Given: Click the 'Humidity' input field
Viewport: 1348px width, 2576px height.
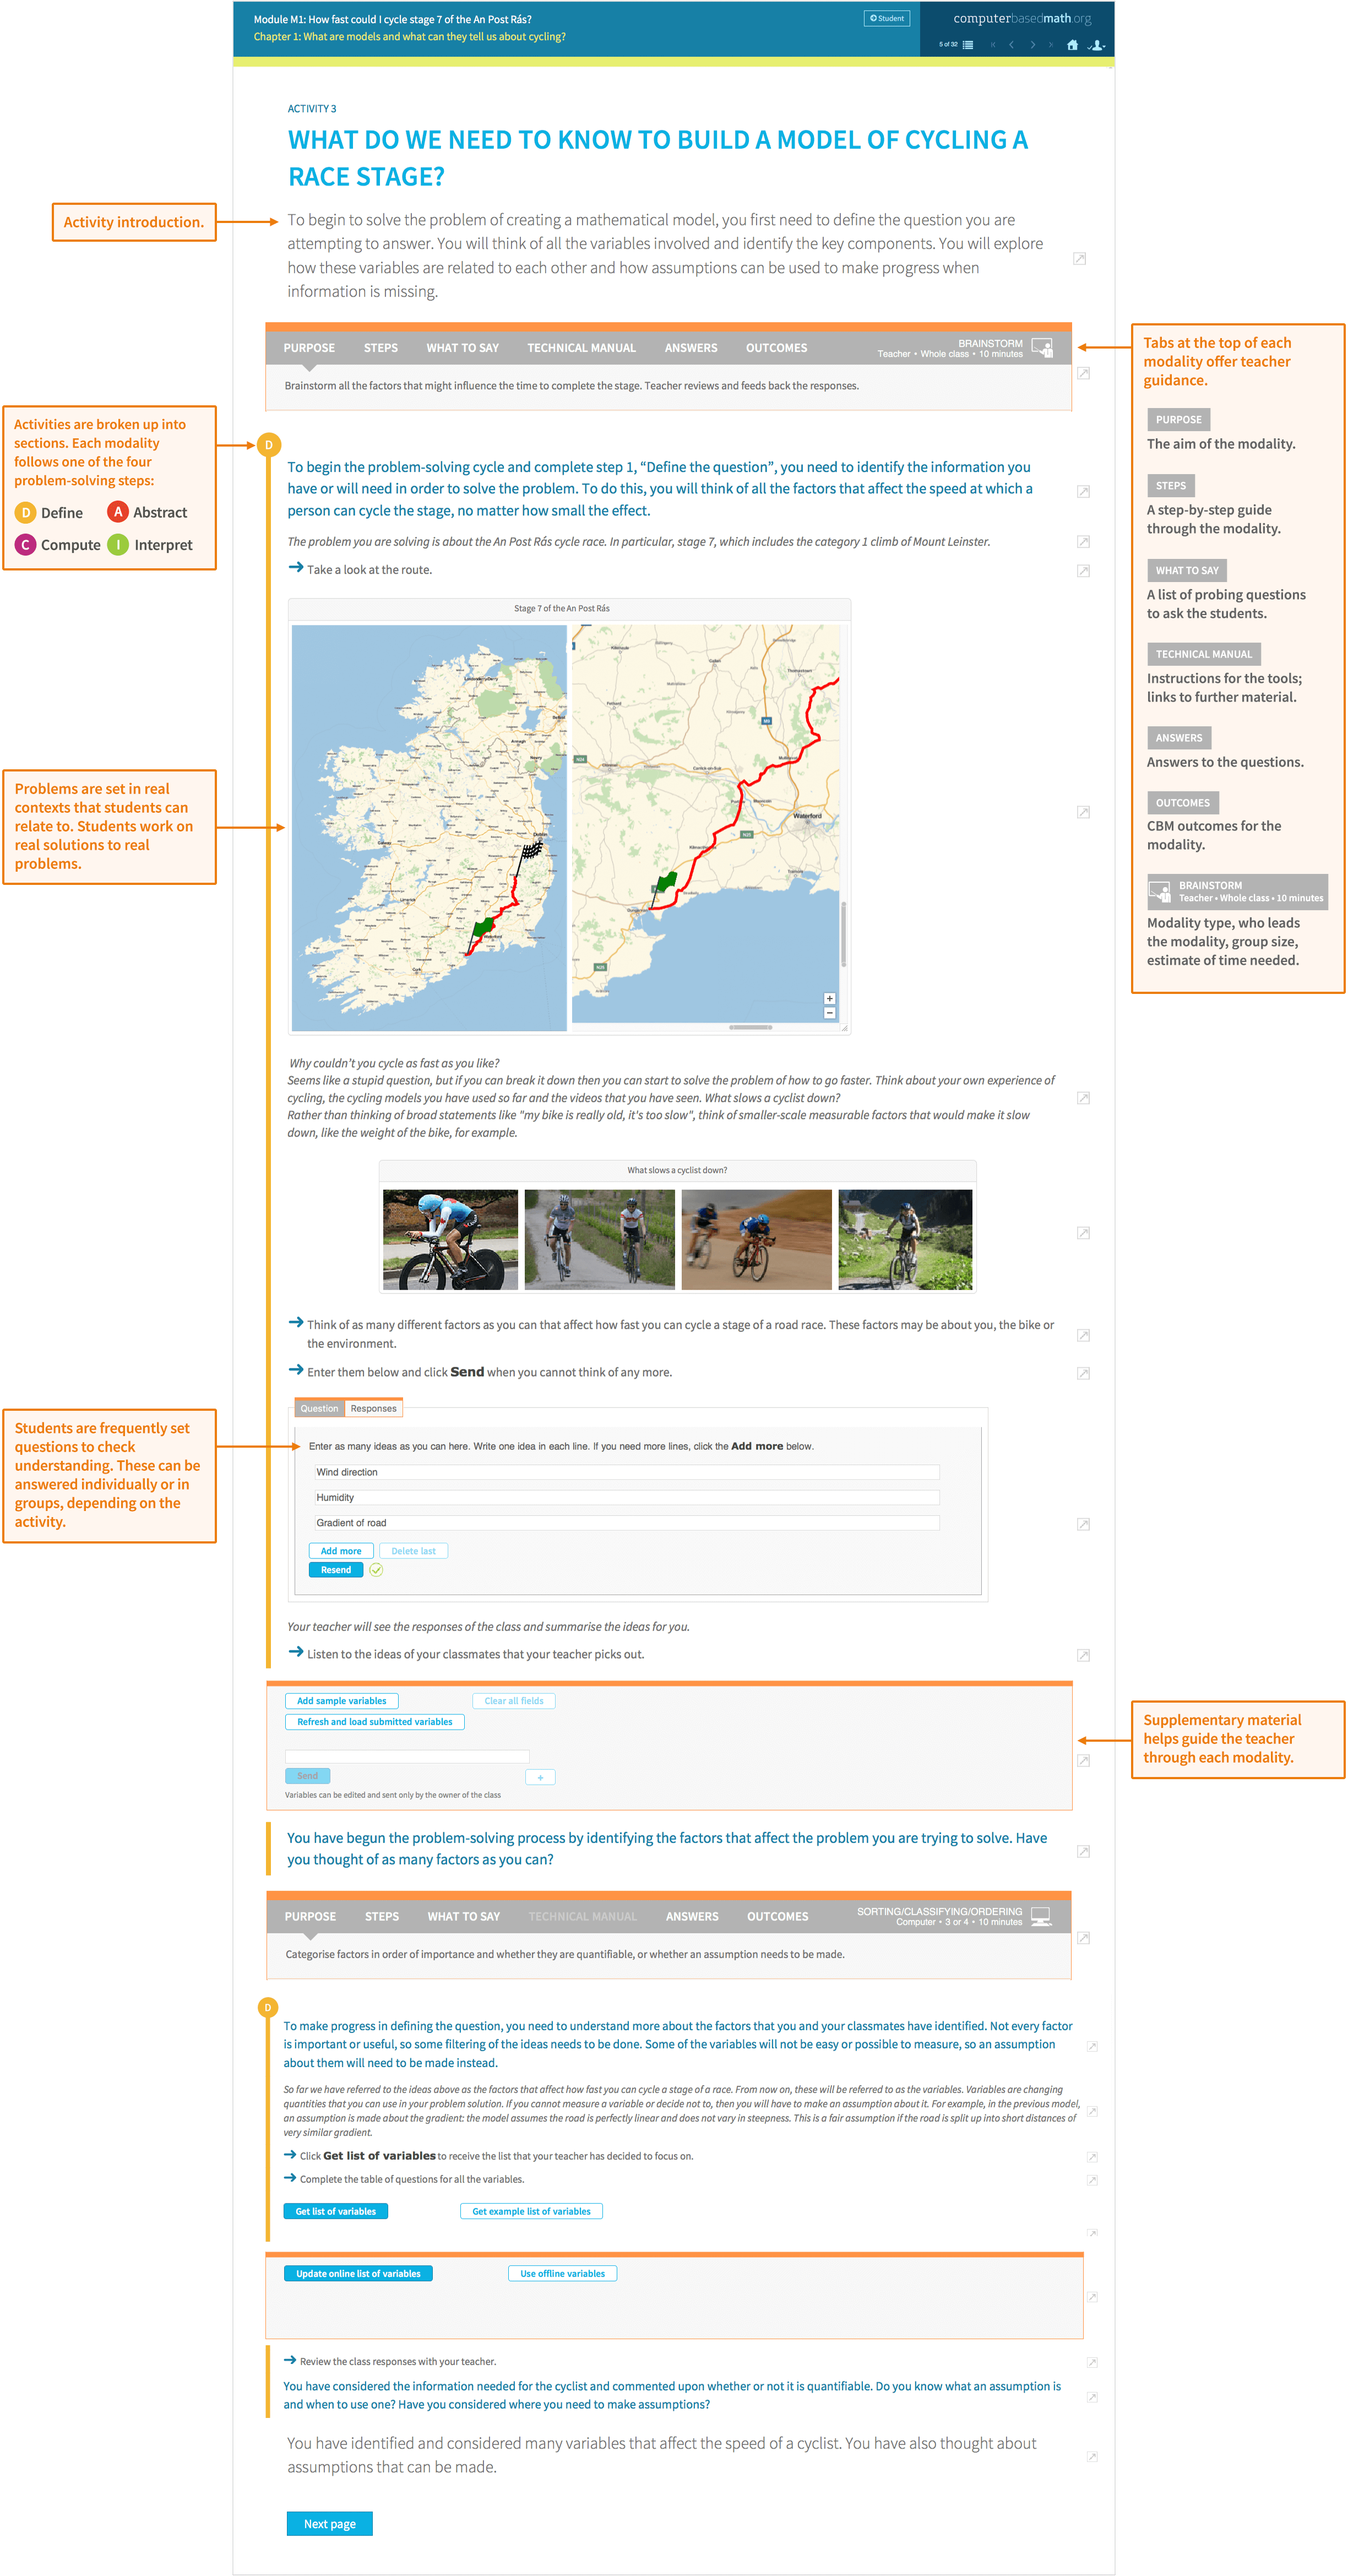Looking at the screenshot, I should tap(626, 1497).
